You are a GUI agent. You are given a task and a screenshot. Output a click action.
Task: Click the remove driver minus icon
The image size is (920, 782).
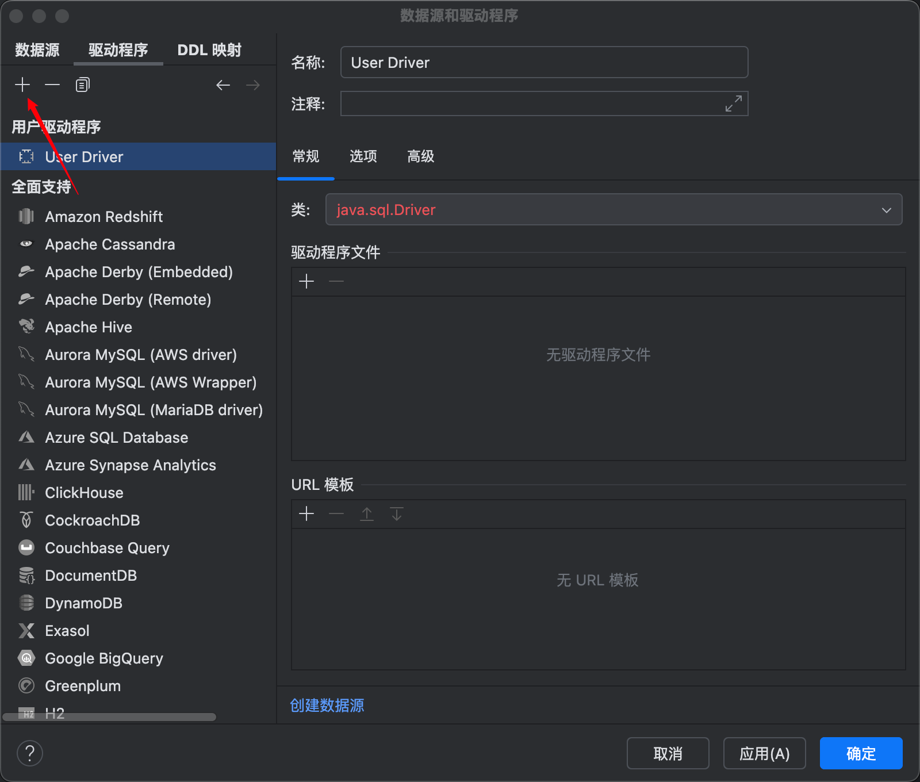point(52,85)
